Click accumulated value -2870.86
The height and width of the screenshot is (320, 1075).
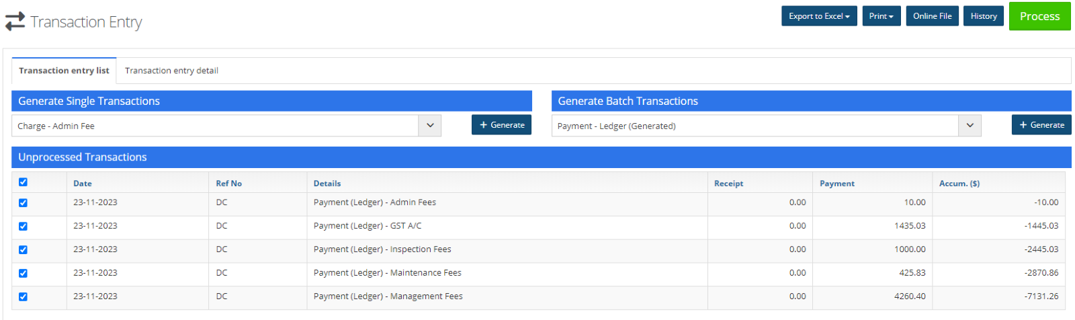[x=1041, y=273]
